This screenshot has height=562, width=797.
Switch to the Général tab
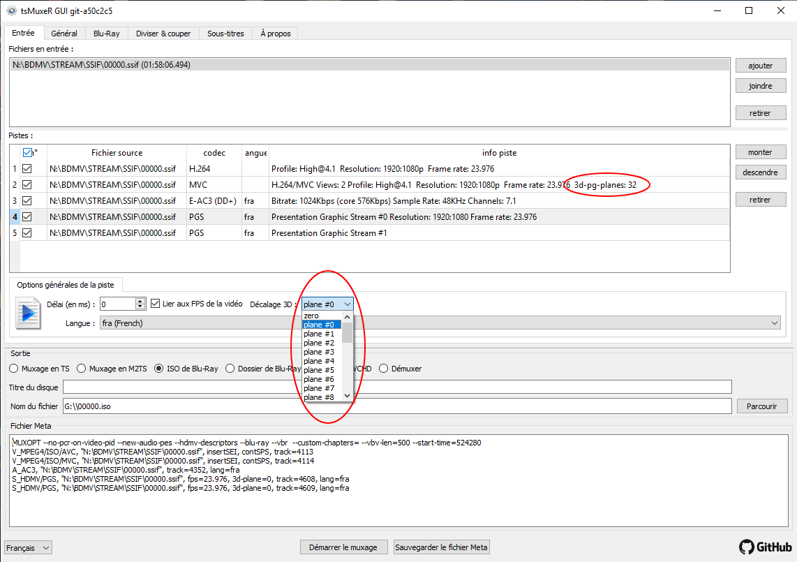pos(64,34)
